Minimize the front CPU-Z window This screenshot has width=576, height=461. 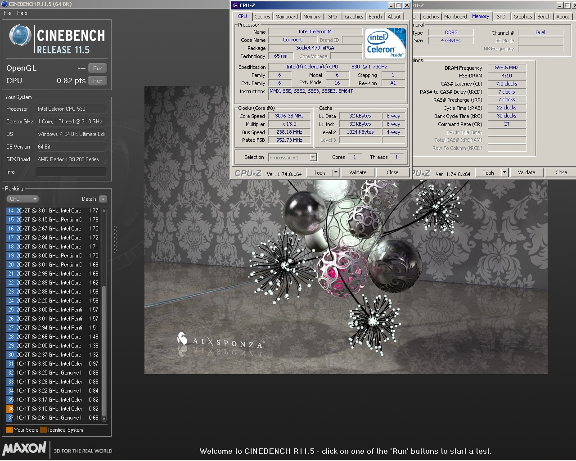point(391,5)
